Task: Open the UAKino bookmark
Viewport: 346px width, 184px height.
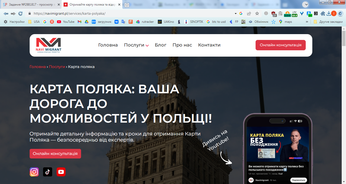Action: coord(166,22)
